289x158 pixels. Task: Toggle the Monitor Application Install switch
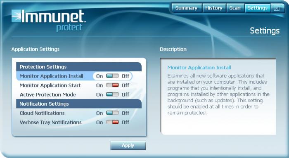coord(112,76)
